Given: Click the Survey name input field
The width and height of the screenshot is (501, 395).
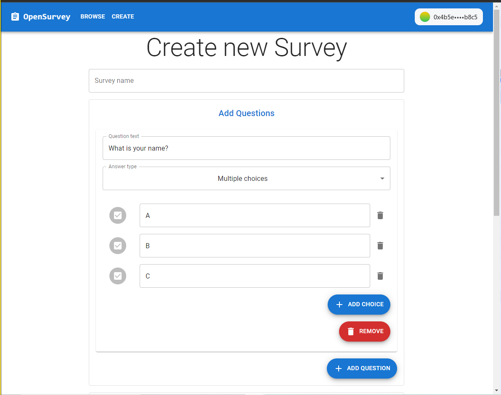Looking at the screenshot, I should 246,80.
